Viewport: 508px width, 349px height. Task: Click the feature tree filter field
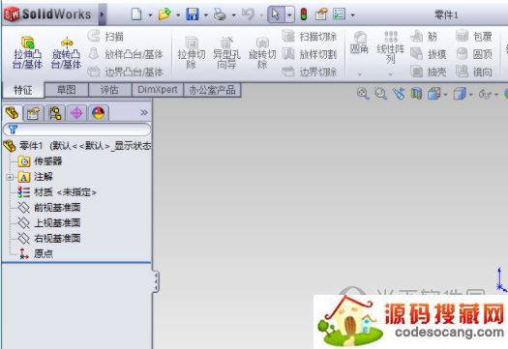(x=77, y=130)
